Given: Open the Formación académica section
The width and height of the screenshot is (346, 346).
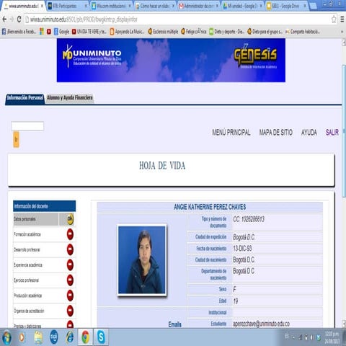Looking at the screenshot, I should 27,234.
